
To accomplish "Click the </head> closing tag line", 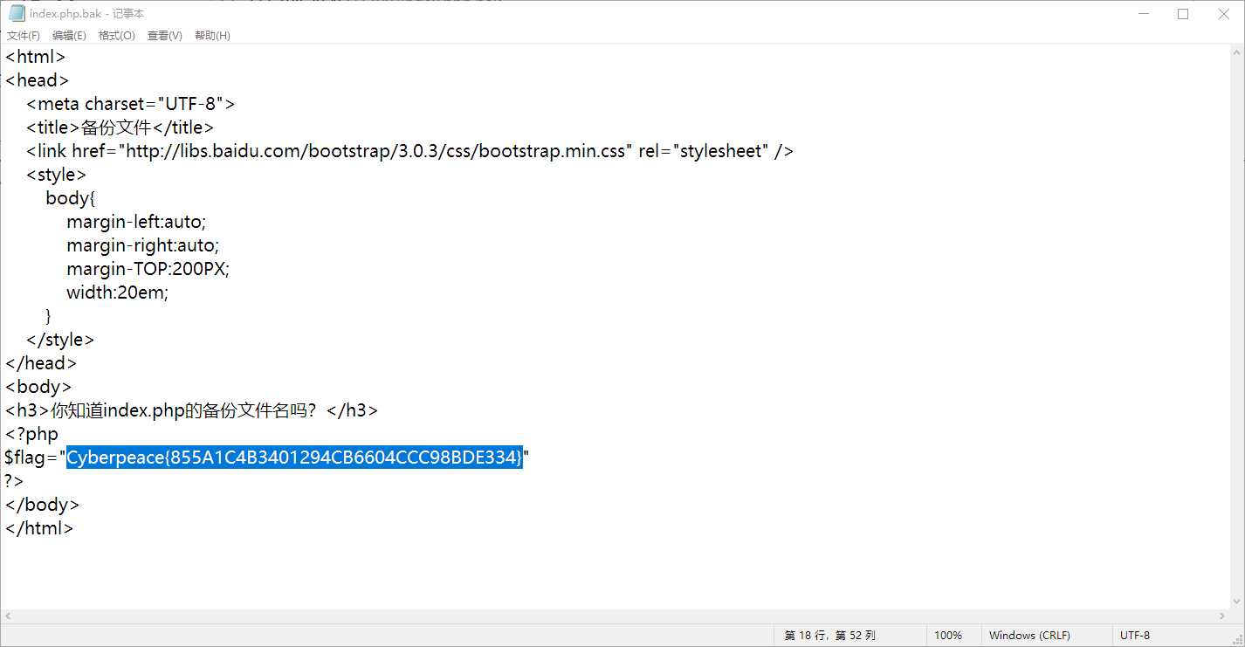I will pyautogui.click(x=40, y=363).
